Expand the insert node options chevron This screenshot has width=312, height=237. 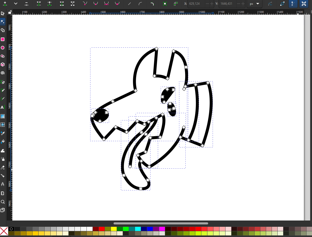[16, 4]
